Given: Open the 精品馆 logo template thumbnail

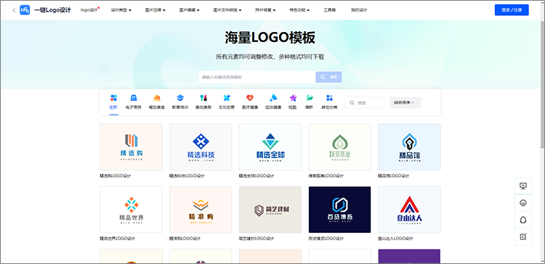Looking at the screenshot, I should pyautogui.click(x=409, y=147).
